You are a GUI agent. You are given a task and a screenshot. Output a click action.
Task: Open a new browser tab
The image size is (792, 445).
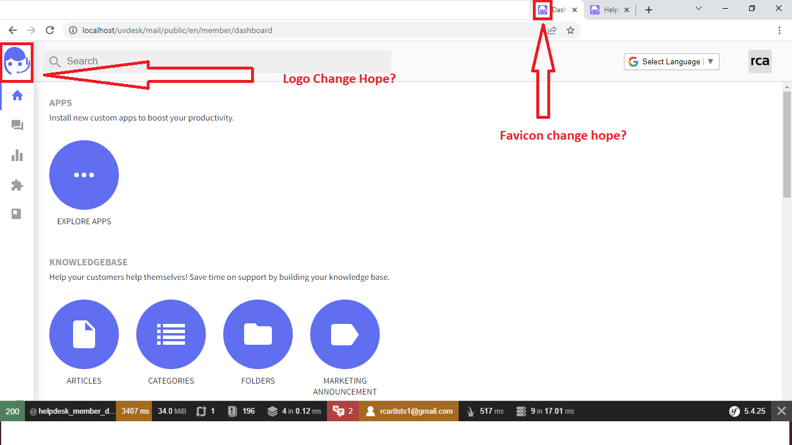[649, 10]
